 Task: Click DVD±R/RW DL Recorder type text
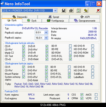click(35, 28)
